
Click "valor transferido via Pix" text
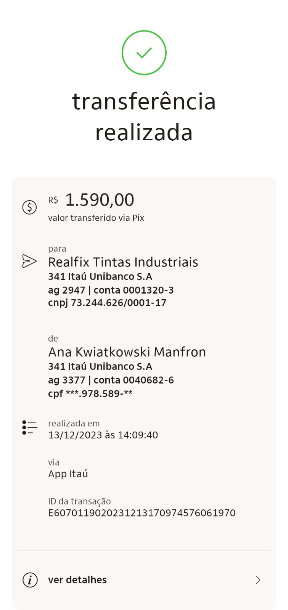96,218
